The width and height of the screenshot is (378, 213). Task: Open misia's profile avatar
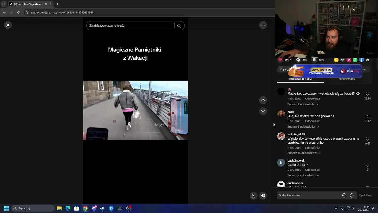pyautogui.click(x=281, y=114)
